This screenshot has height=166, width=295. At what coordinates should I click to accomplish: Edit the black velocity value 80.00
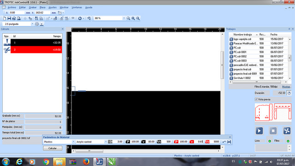pos(151,142)
